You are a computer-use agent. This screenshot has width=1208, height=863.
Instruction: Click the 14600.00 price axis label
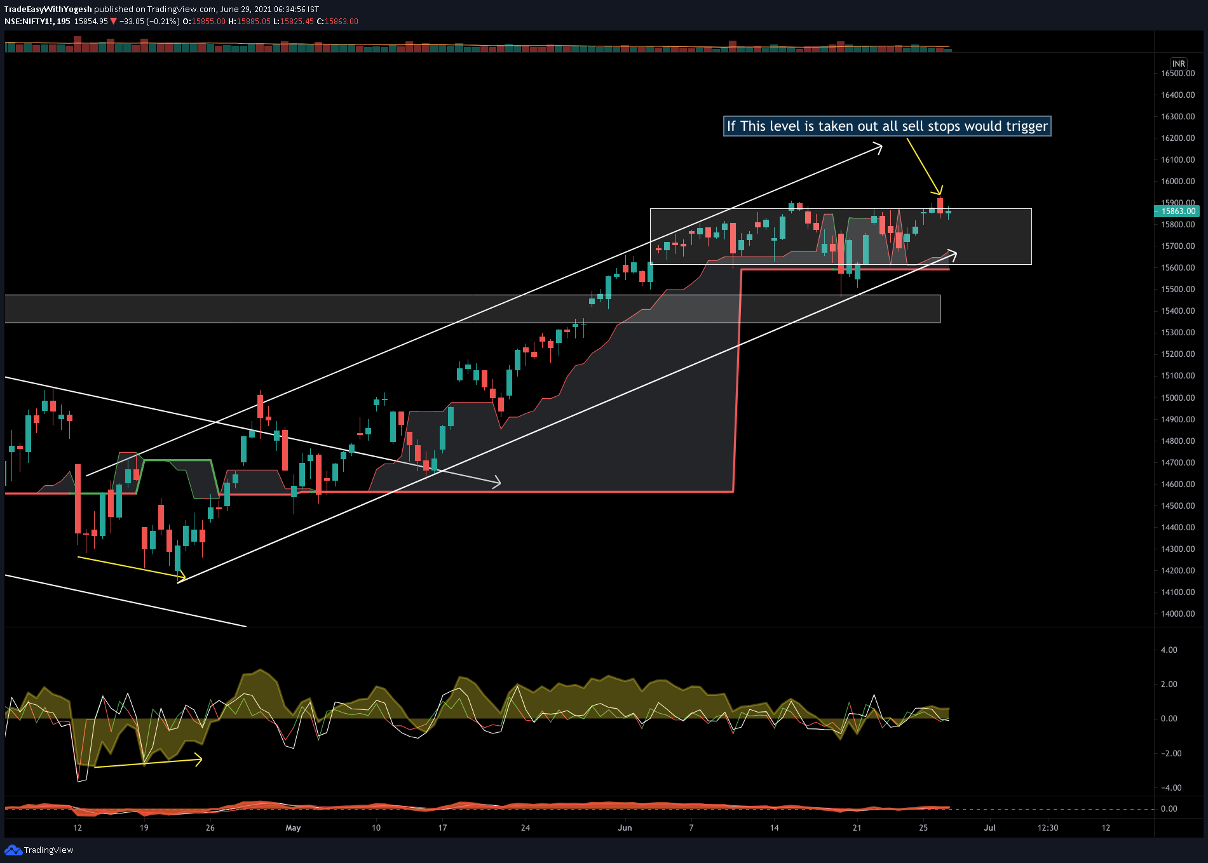tap(1177, 484)
